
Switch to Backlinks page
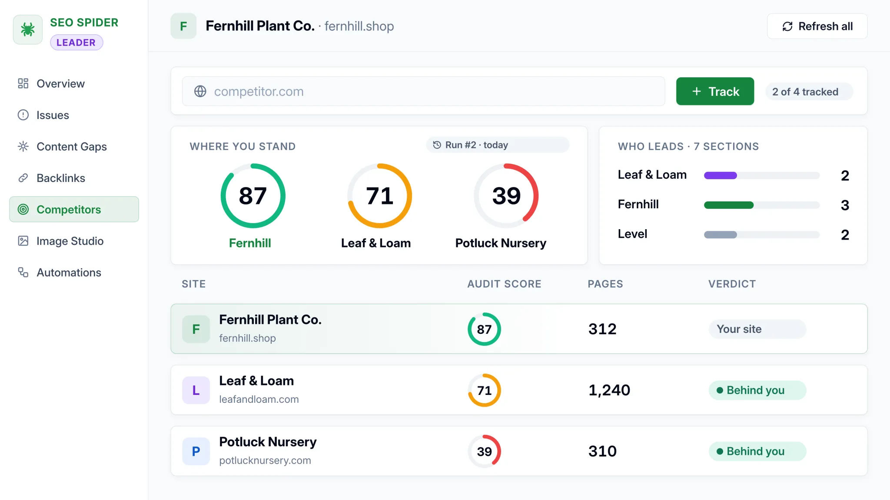click(74, 178)
